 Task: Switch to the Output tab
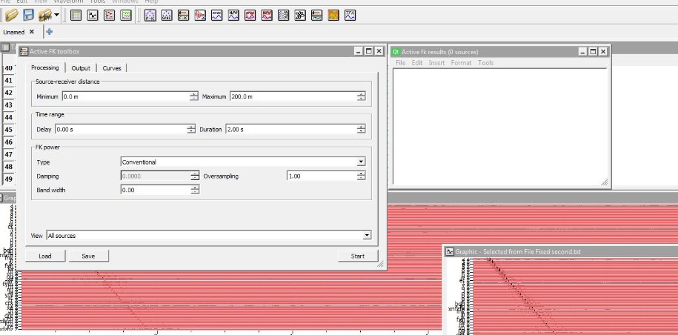[x=81, y=68]
